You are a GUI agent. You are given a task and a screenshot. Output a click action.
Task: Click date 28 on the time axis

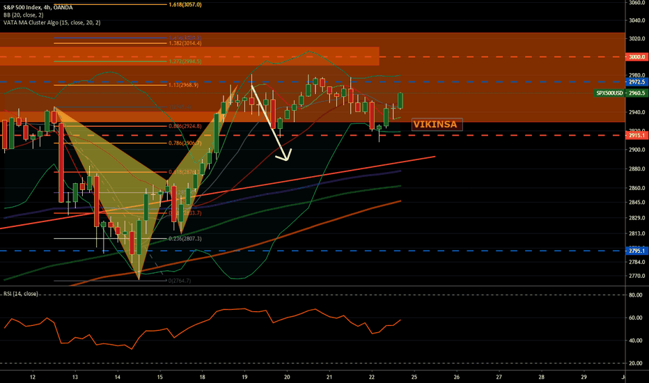tap(541, 377)
